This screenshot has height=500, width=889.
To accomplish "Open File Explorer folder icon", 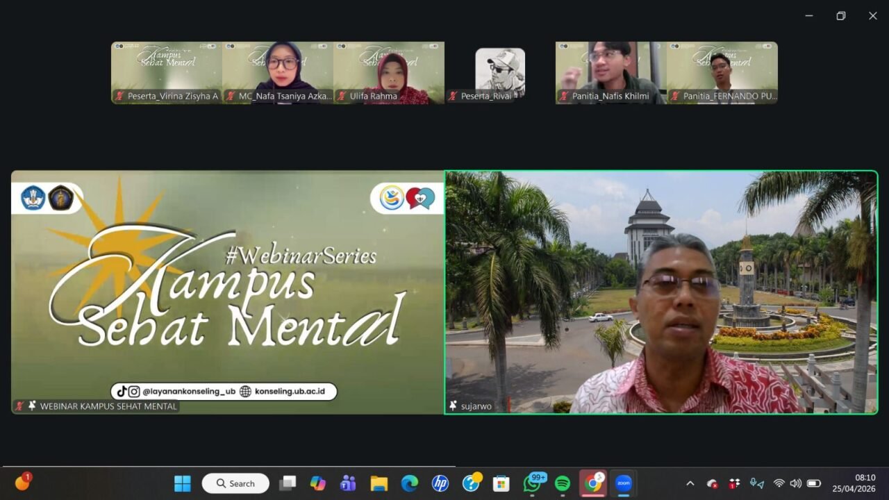I will (x=379, y=483).
